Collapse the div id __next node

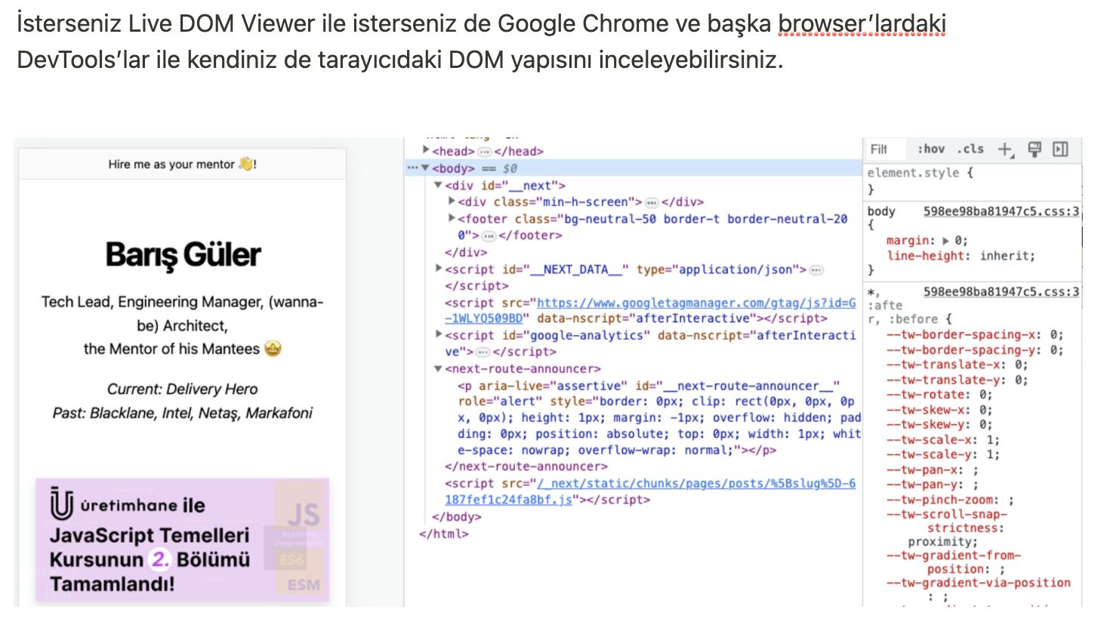click(x=438, y=185)
